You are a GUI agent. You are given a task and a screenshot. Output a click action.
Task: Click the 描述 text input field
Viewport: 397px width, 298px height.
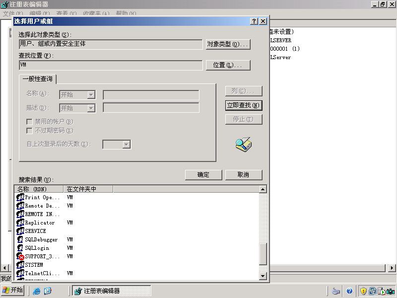pos(151,108)
